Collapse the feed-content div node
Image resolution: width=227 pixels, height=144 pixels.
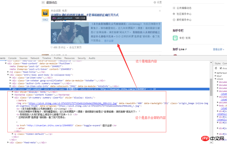(6, 63)
